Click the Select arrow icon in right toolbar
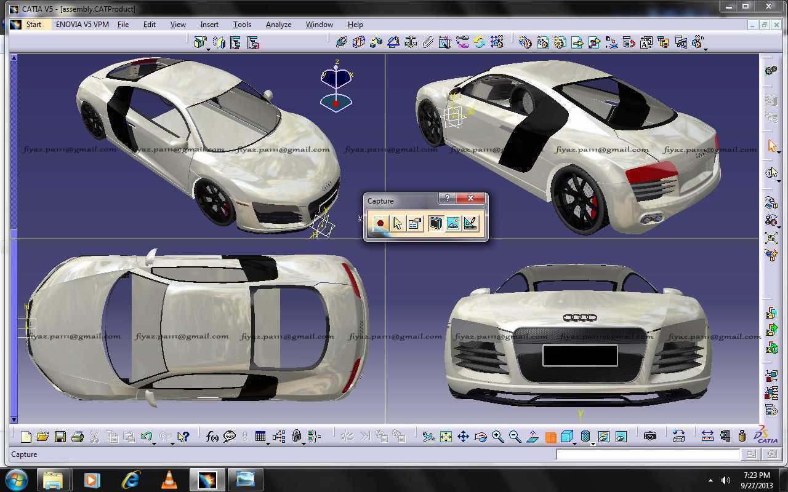Viewport: 788px width, 492px height. (772, 146)
